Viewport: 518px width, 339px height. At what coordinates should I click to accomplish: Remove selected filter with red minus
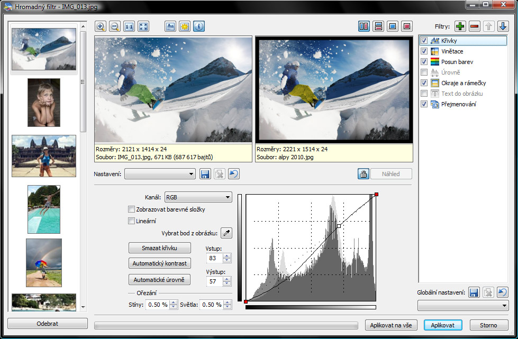[x=475, y=26]
